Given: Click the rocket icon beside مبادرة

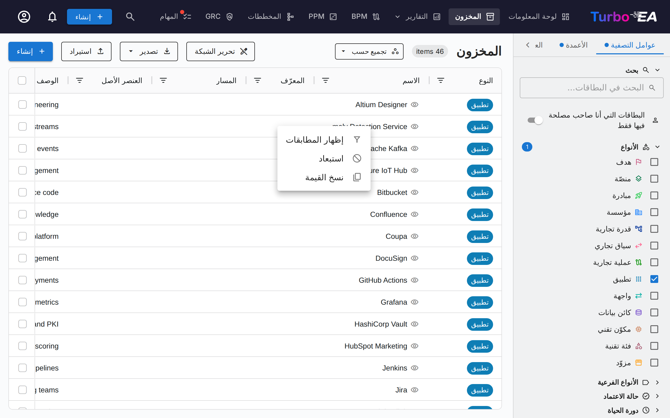Looking at the screenshot, I should (x=638, y=195).
